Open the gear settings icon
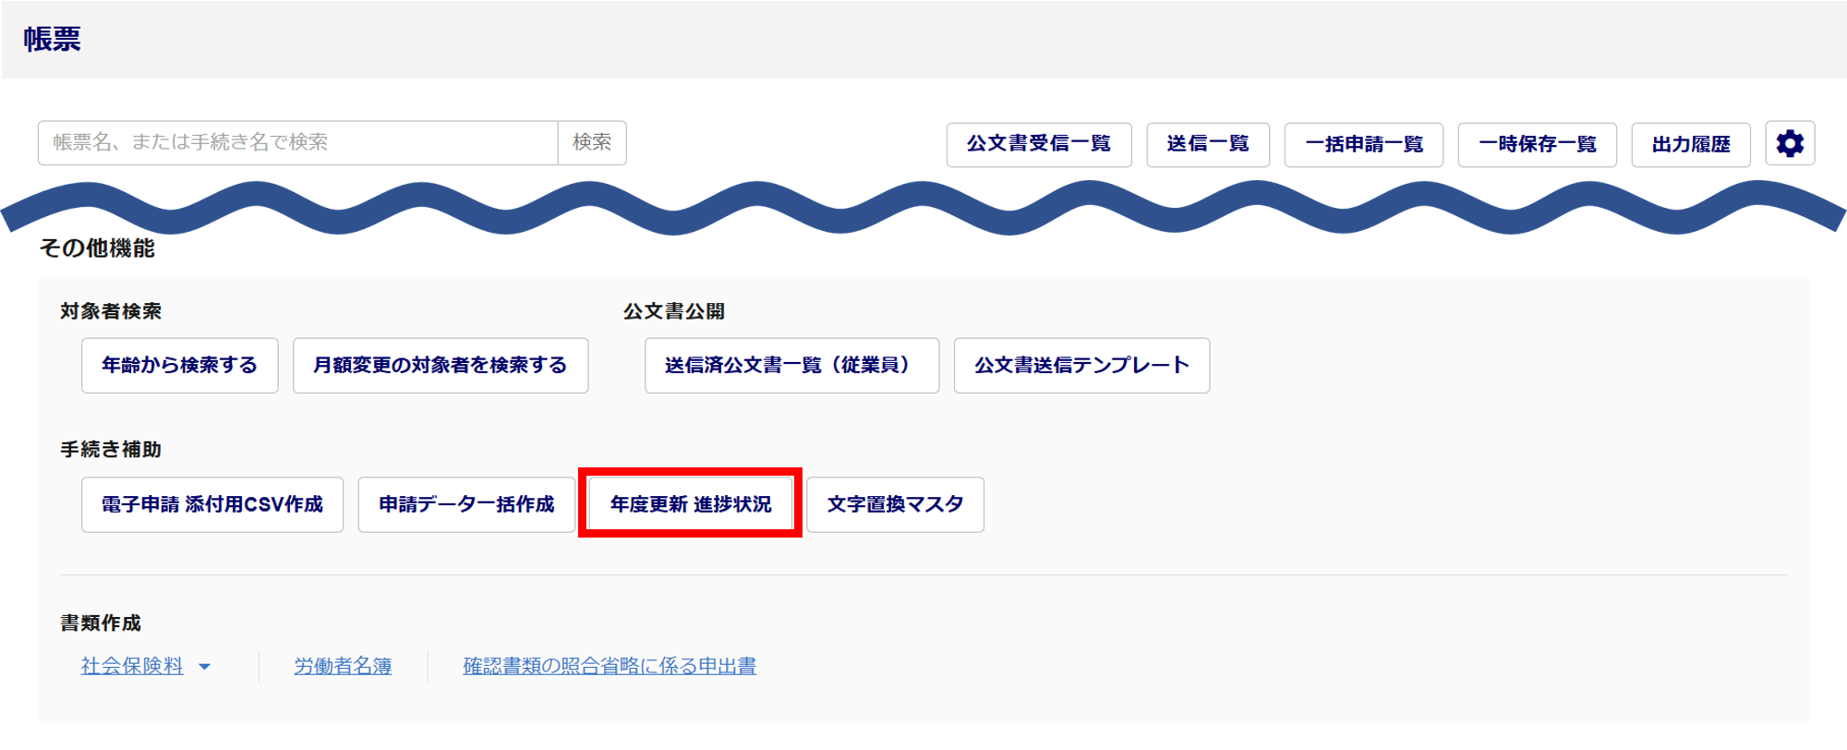1847x750 pixels. 1790,144
